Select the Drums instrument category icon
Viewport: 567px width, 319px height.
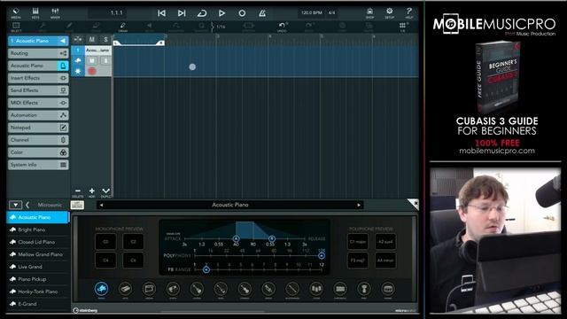pos(388,290)
